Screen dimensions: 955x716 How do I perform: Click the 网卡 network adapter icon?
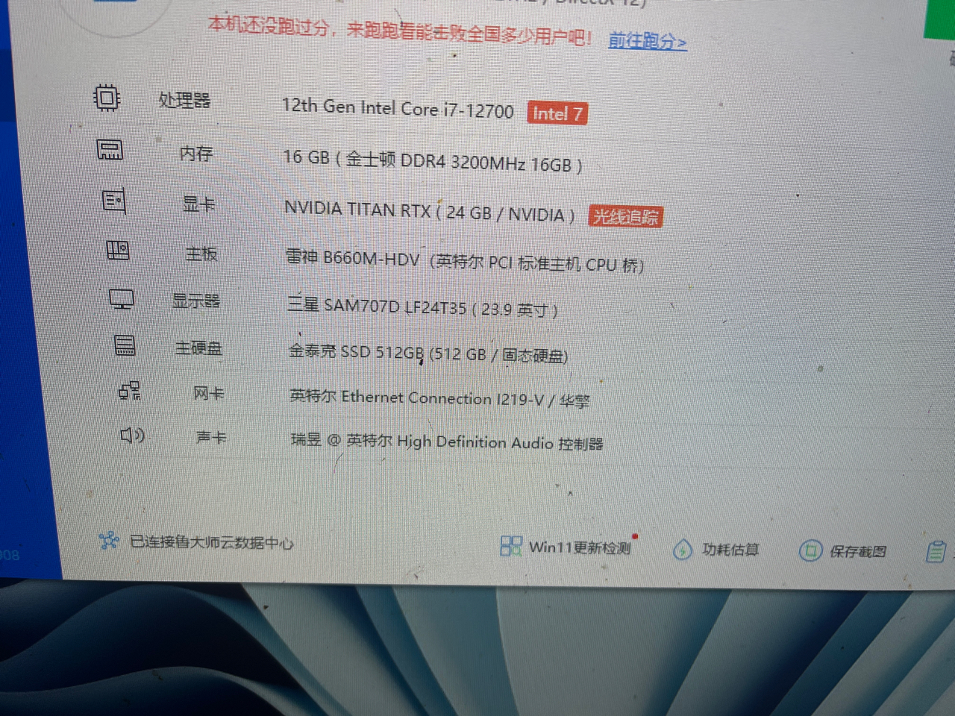pos(128,391)
